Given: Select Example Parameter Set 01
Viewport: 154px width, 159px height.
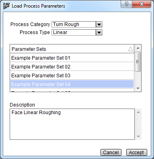Looking at the screenshot, I should coord(72,58).
